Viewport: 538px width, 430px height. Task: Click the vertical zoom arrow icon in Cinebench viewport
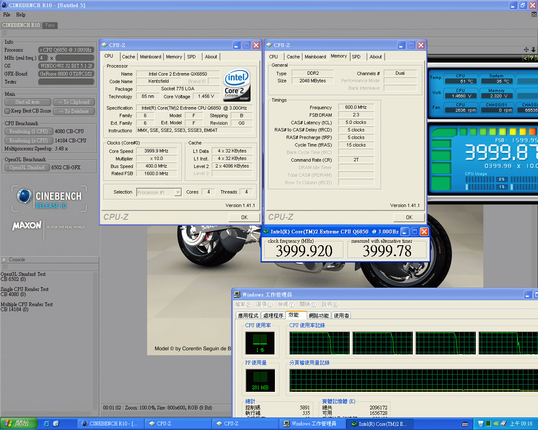click(533, 50)
